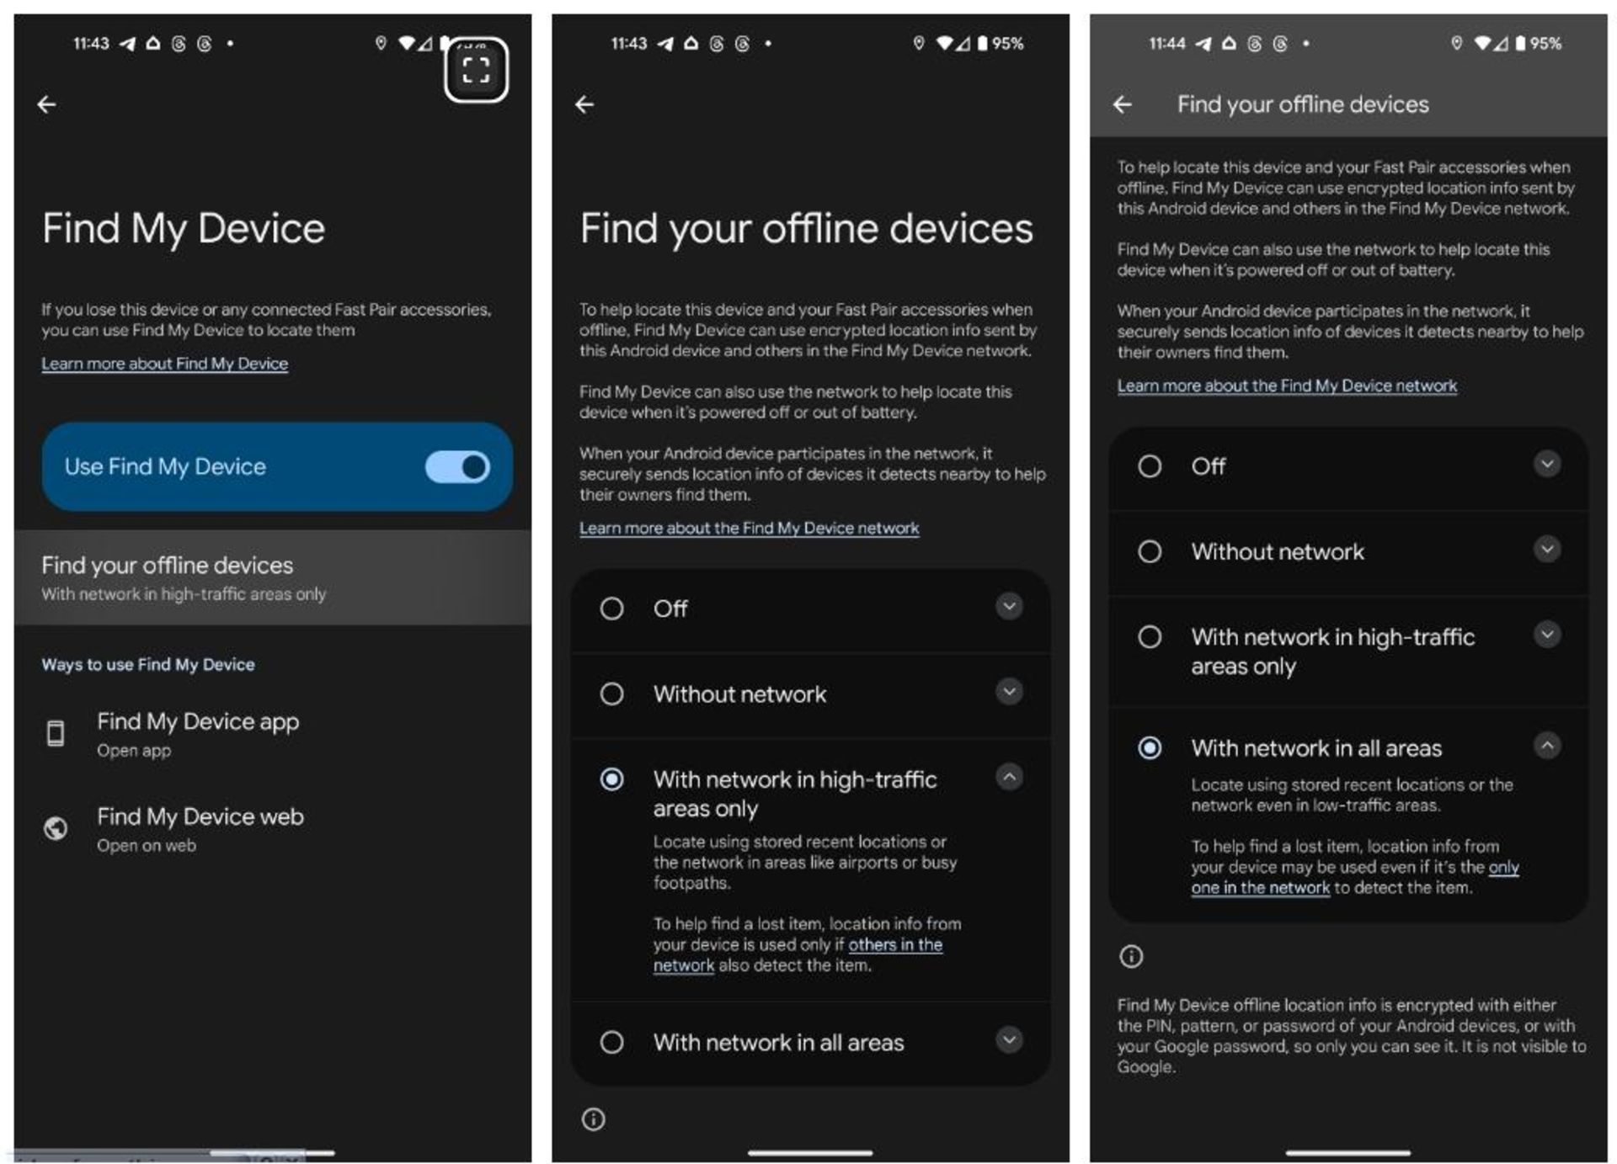Tap battery 95% indicator in right screen

point(1539,43)
